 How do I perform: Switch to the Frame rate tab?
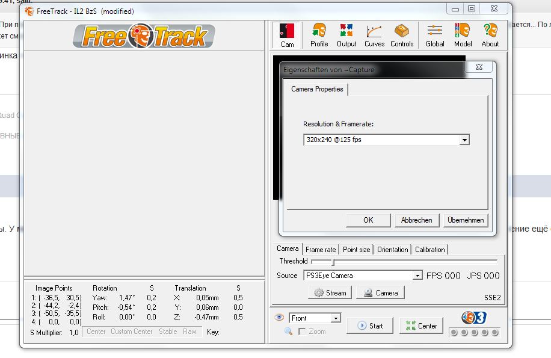321,250
